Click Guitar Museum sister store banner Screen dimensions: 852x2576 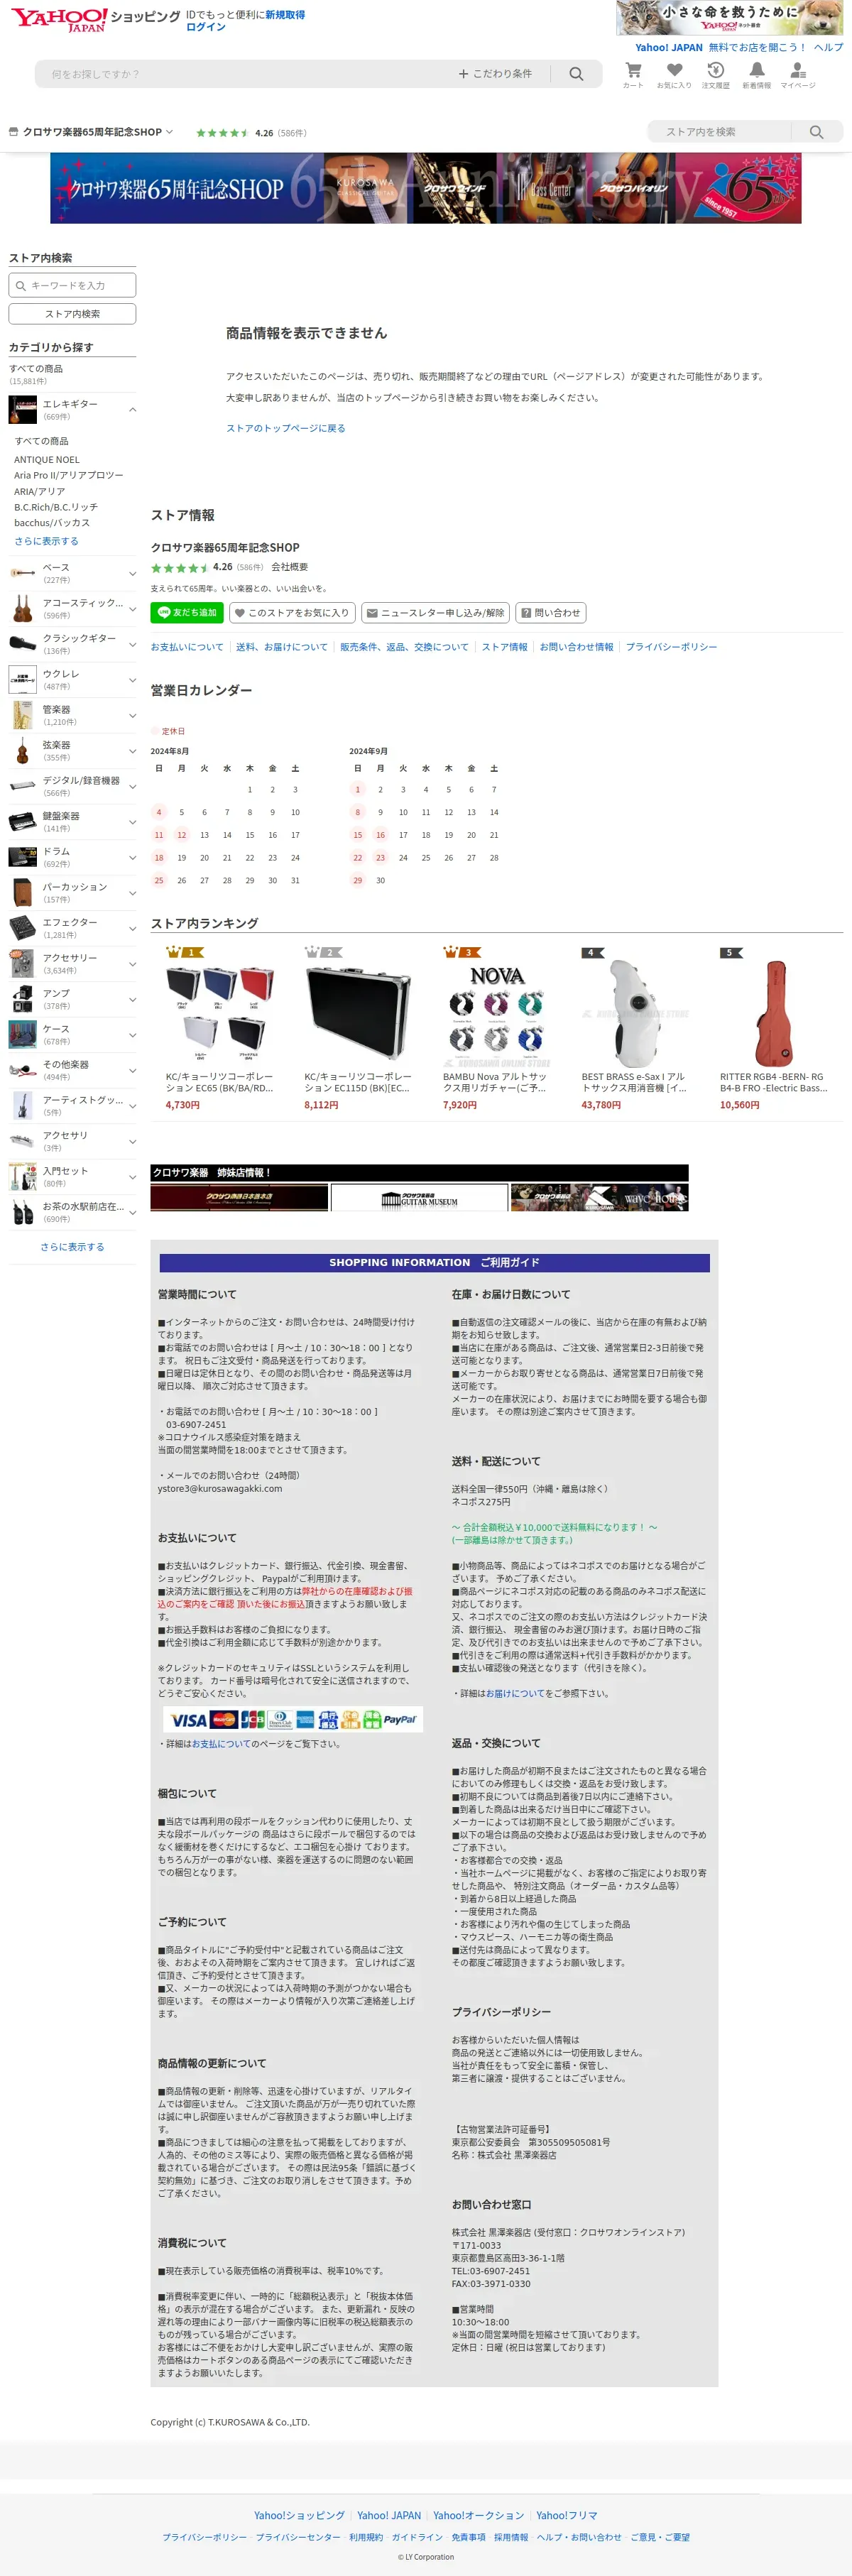[419, 1197]
